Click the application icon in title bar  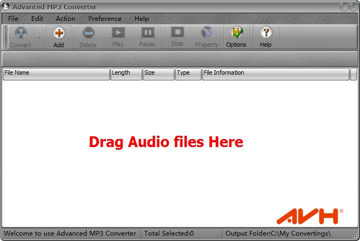(x=5, y=6)
